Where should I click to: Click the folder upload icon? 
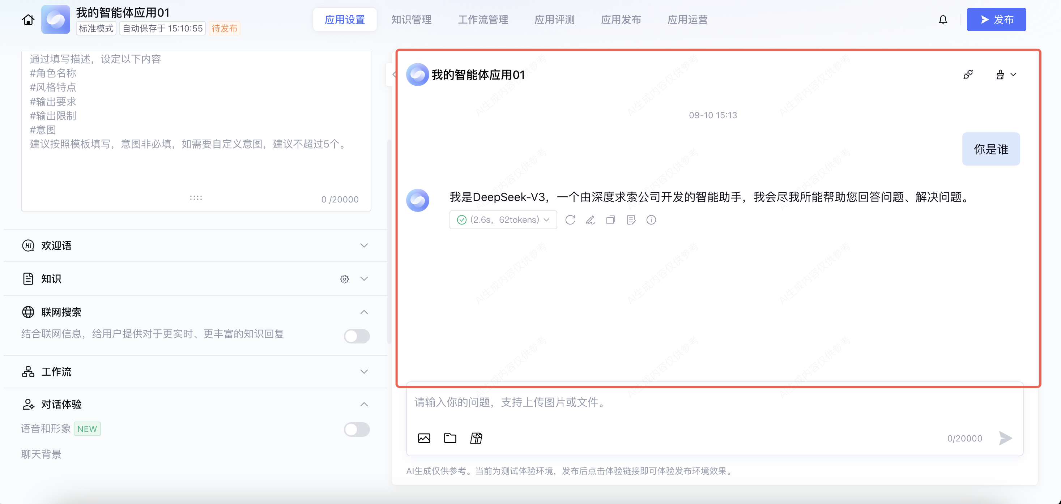[450, 438]
